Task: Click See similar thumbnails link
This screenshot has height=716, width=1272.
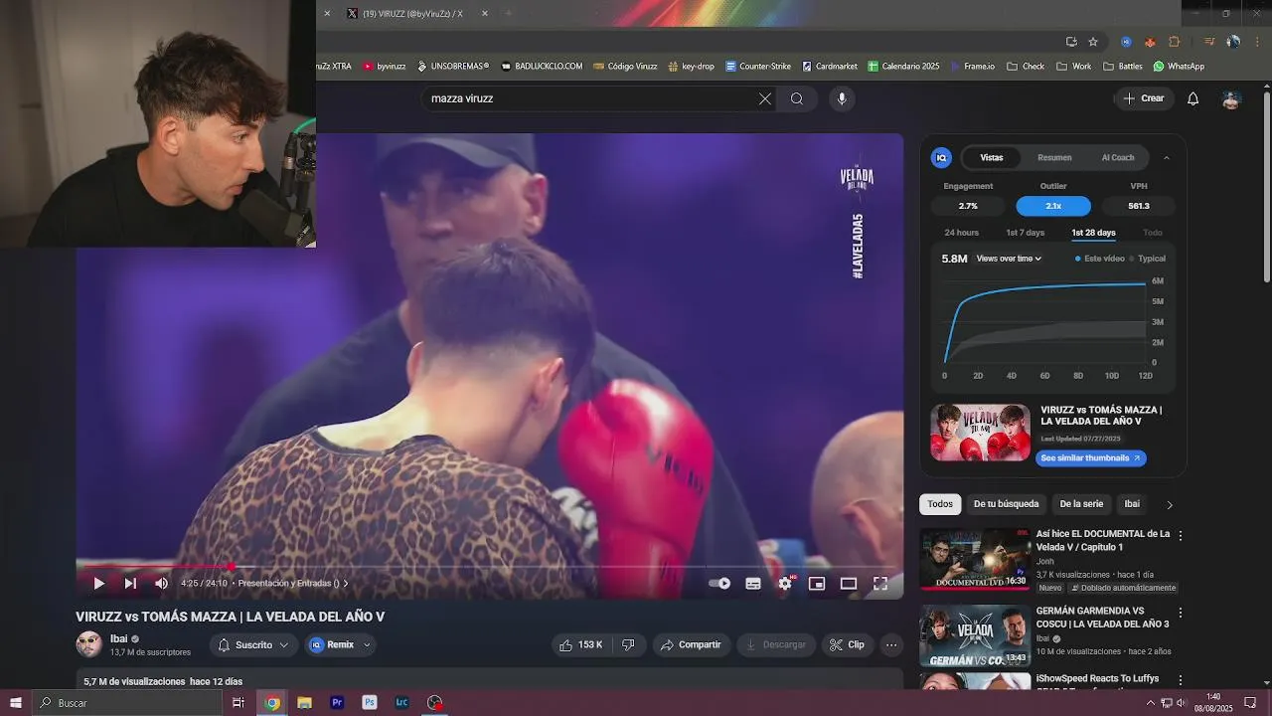Action: click(1091, 458)
